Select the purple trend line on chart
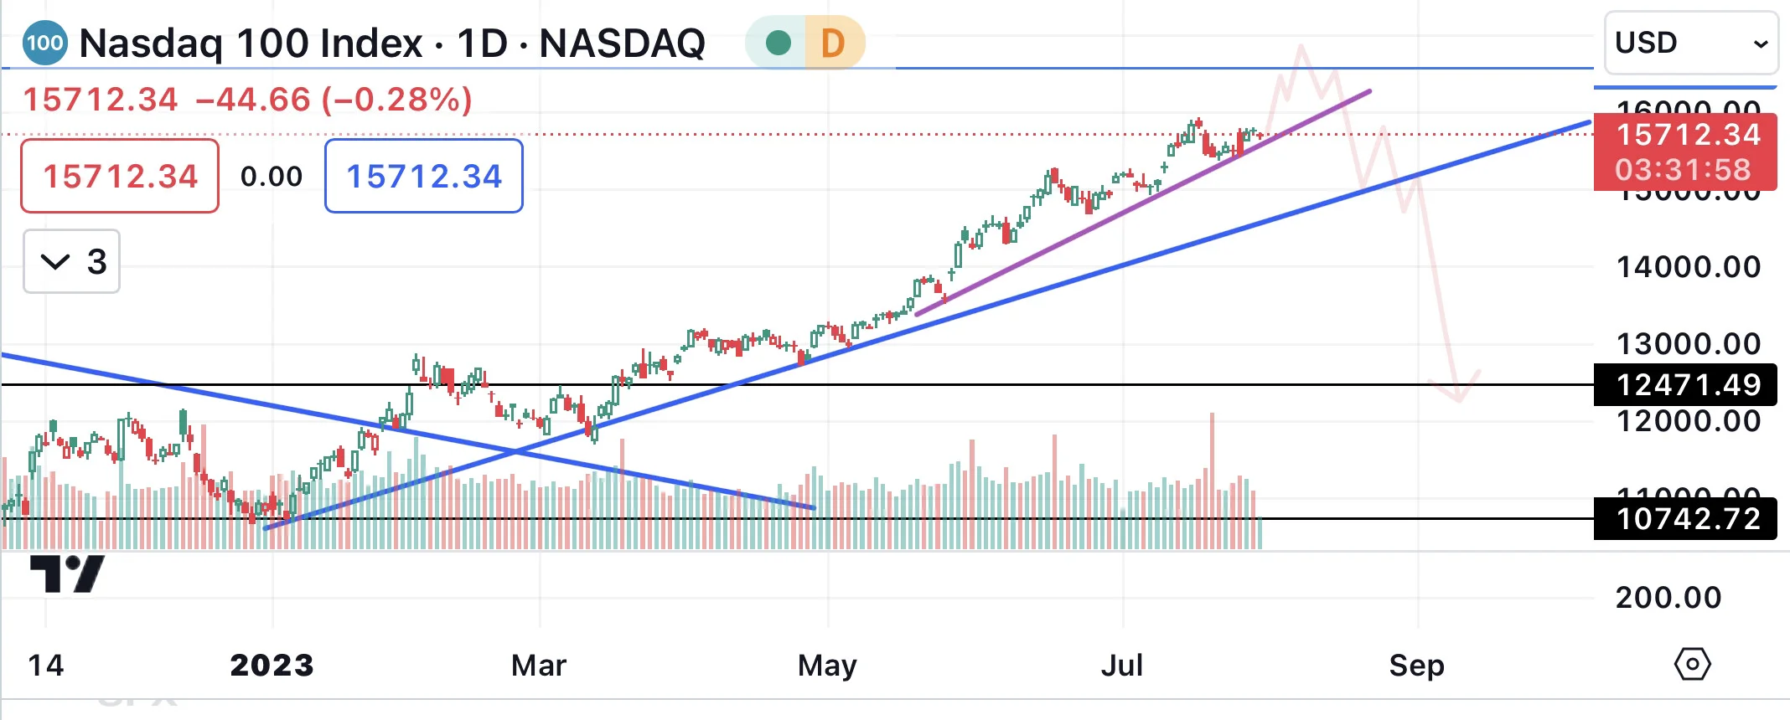 click(x=1144, y=202)
